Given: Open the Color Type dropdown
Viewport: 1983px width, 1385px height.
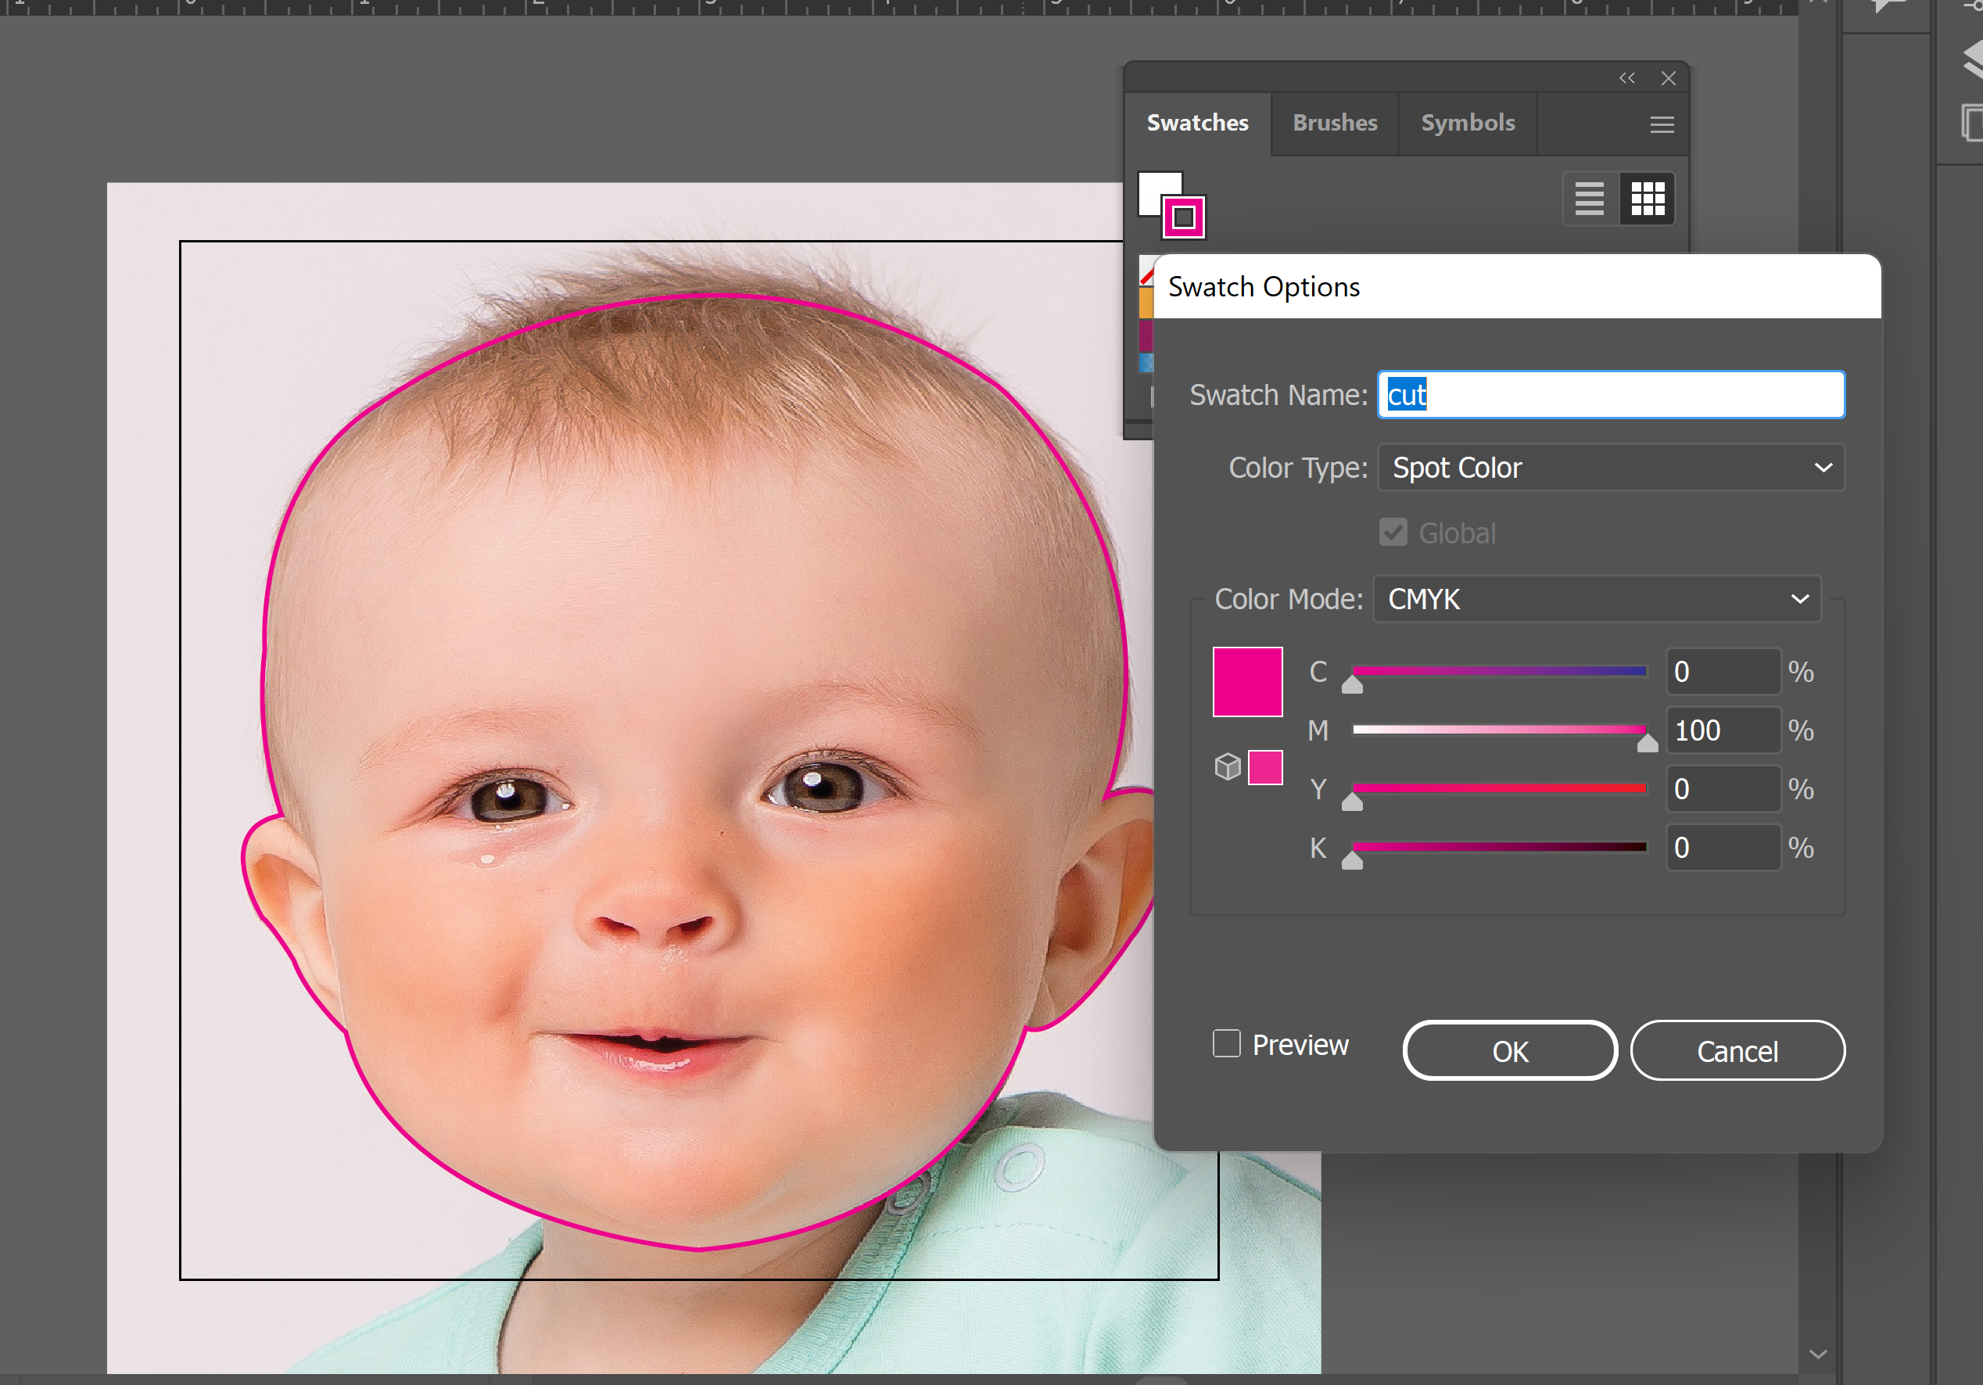Looking at the screenshot, I should pos(1611,468).
